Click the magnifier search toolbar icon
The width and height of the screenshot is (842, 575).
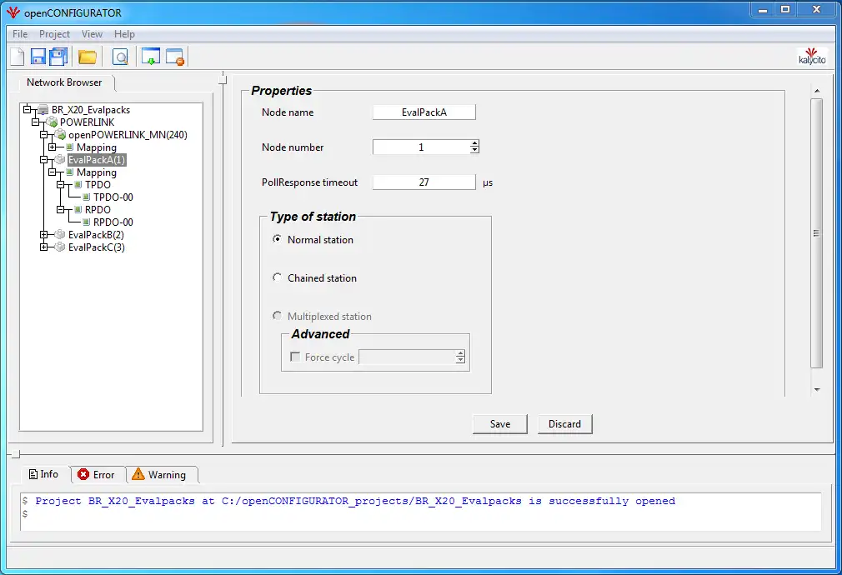(x=122, y=57)
